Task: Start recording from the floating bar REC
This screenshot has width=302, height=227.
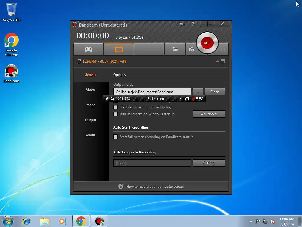Action: point(198,99)
